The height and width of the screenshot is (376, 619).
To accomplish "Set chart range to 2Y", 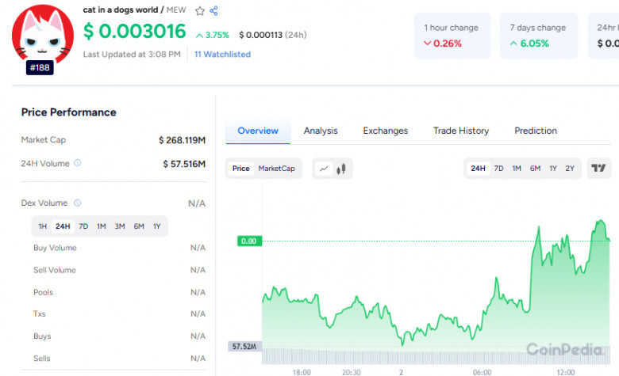I will pyautogui.click(x=570, y=169).
